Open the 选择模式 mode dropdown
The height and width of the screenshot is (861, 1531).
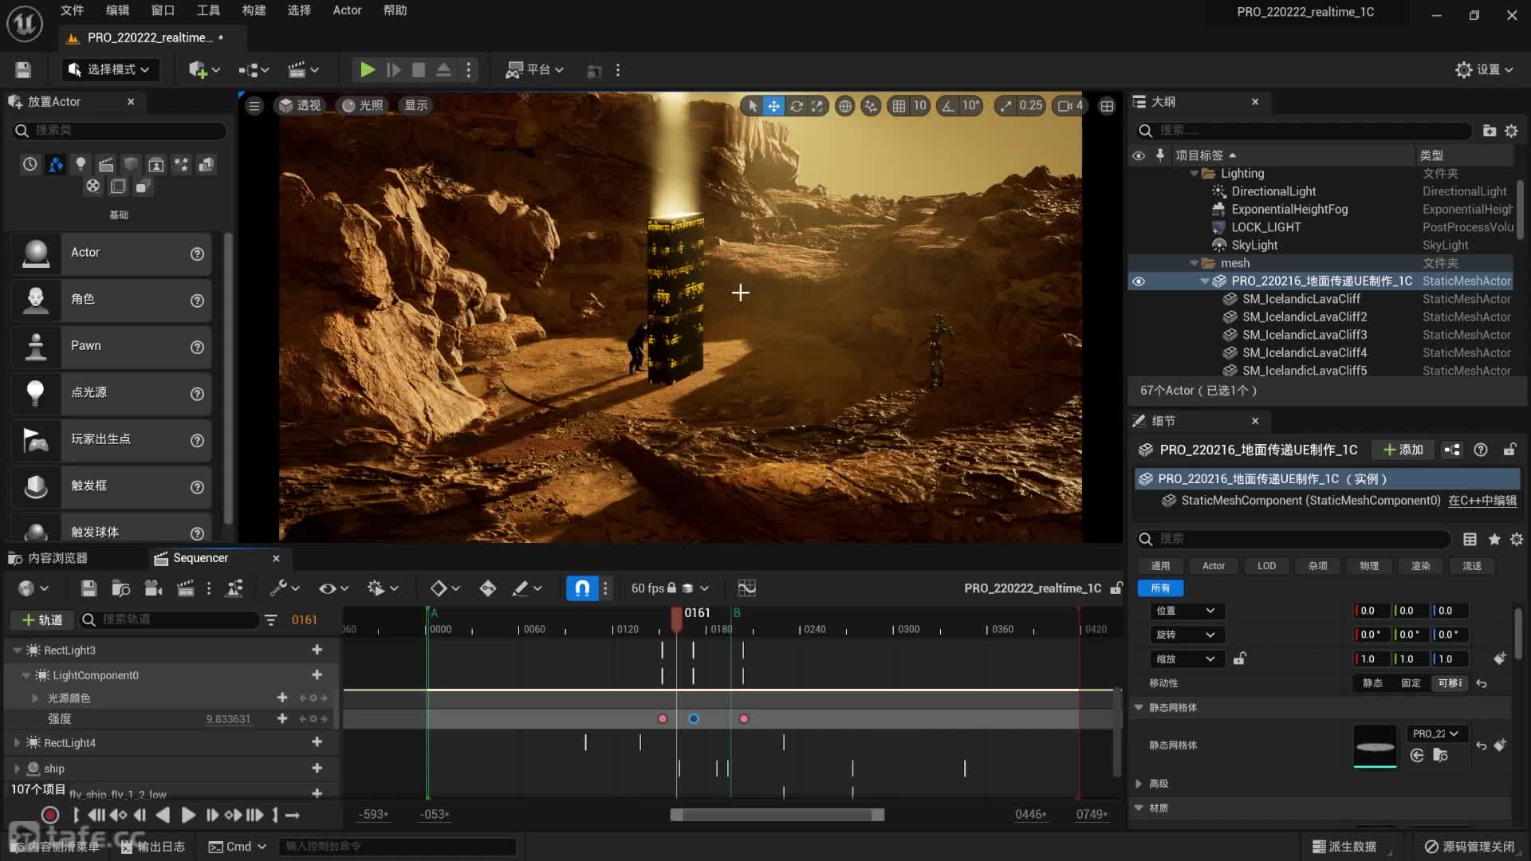(111, 70)
